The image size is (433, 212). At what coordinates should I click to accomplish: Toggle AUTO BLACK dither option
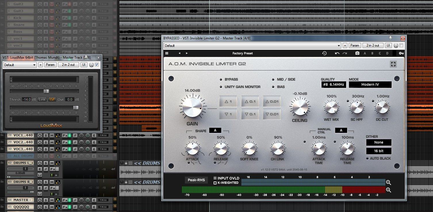pos(368,158)
